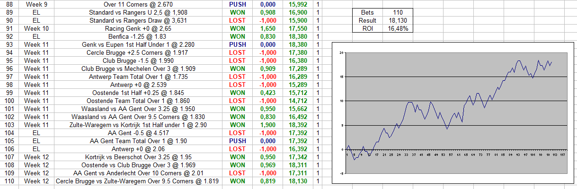Click the running total 14,712
The image size is (577, 189).
[x=298, y=101]
